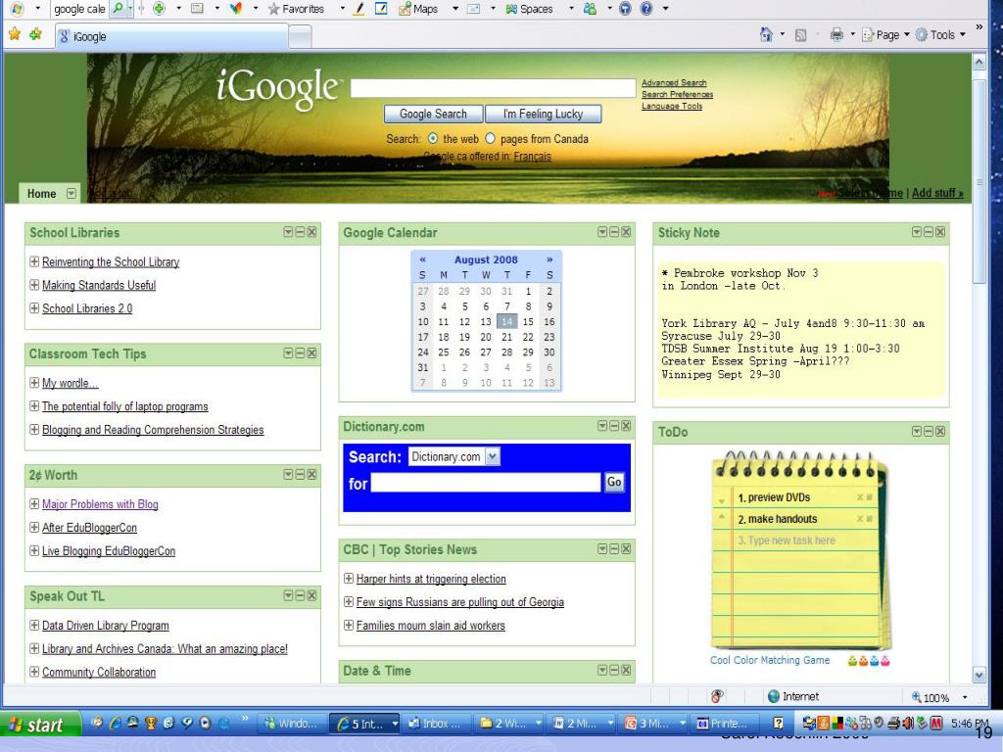Screen dimensions: 1003x752
Task: Open Maps from the toolbar
Action: point(418,9)
